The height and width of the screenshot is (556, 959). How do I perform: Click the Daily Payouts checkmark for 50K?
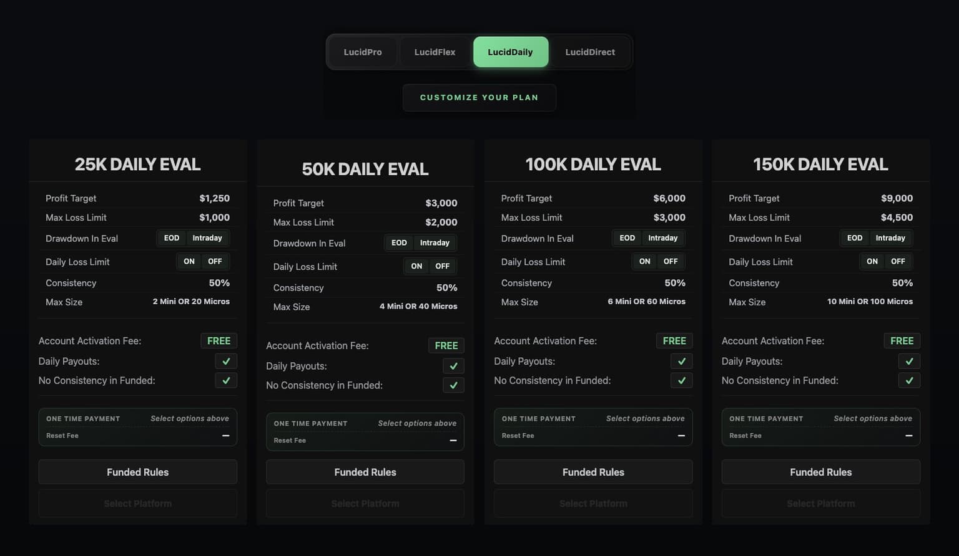(x=453, y=366)
